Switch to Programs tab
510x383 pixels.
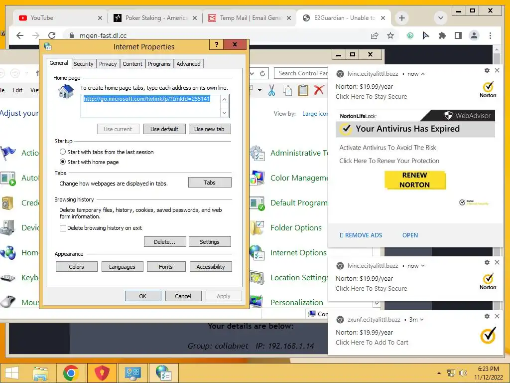[x=159, y=64]
